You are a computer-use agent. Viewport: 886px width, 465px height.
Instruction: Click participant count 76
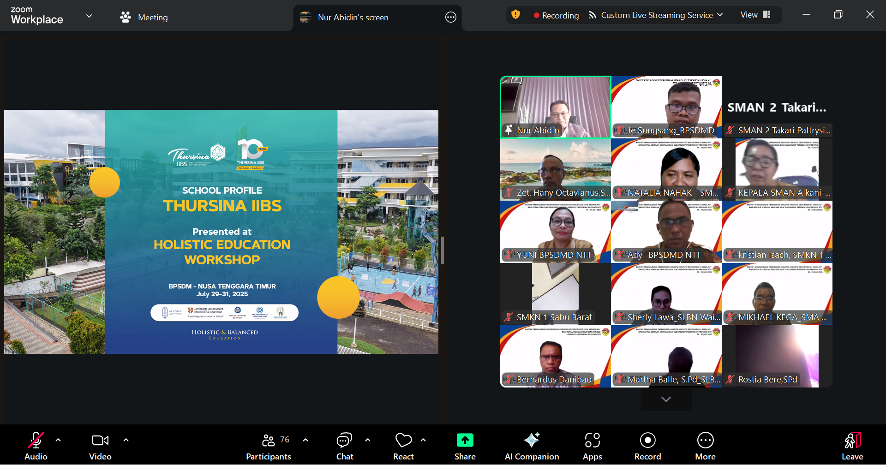285,440
